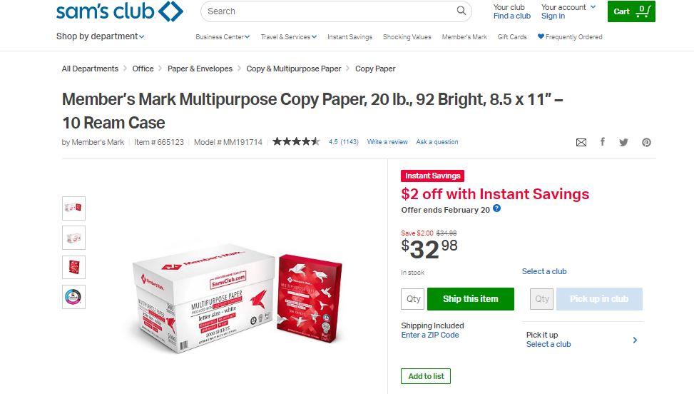Pin product with Pinterest icon

(x=647, y=142)
